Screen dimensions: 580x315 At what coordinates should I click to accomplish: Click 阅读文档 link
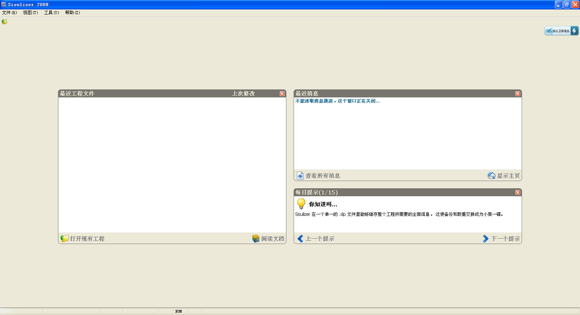(x=273, y=239)
